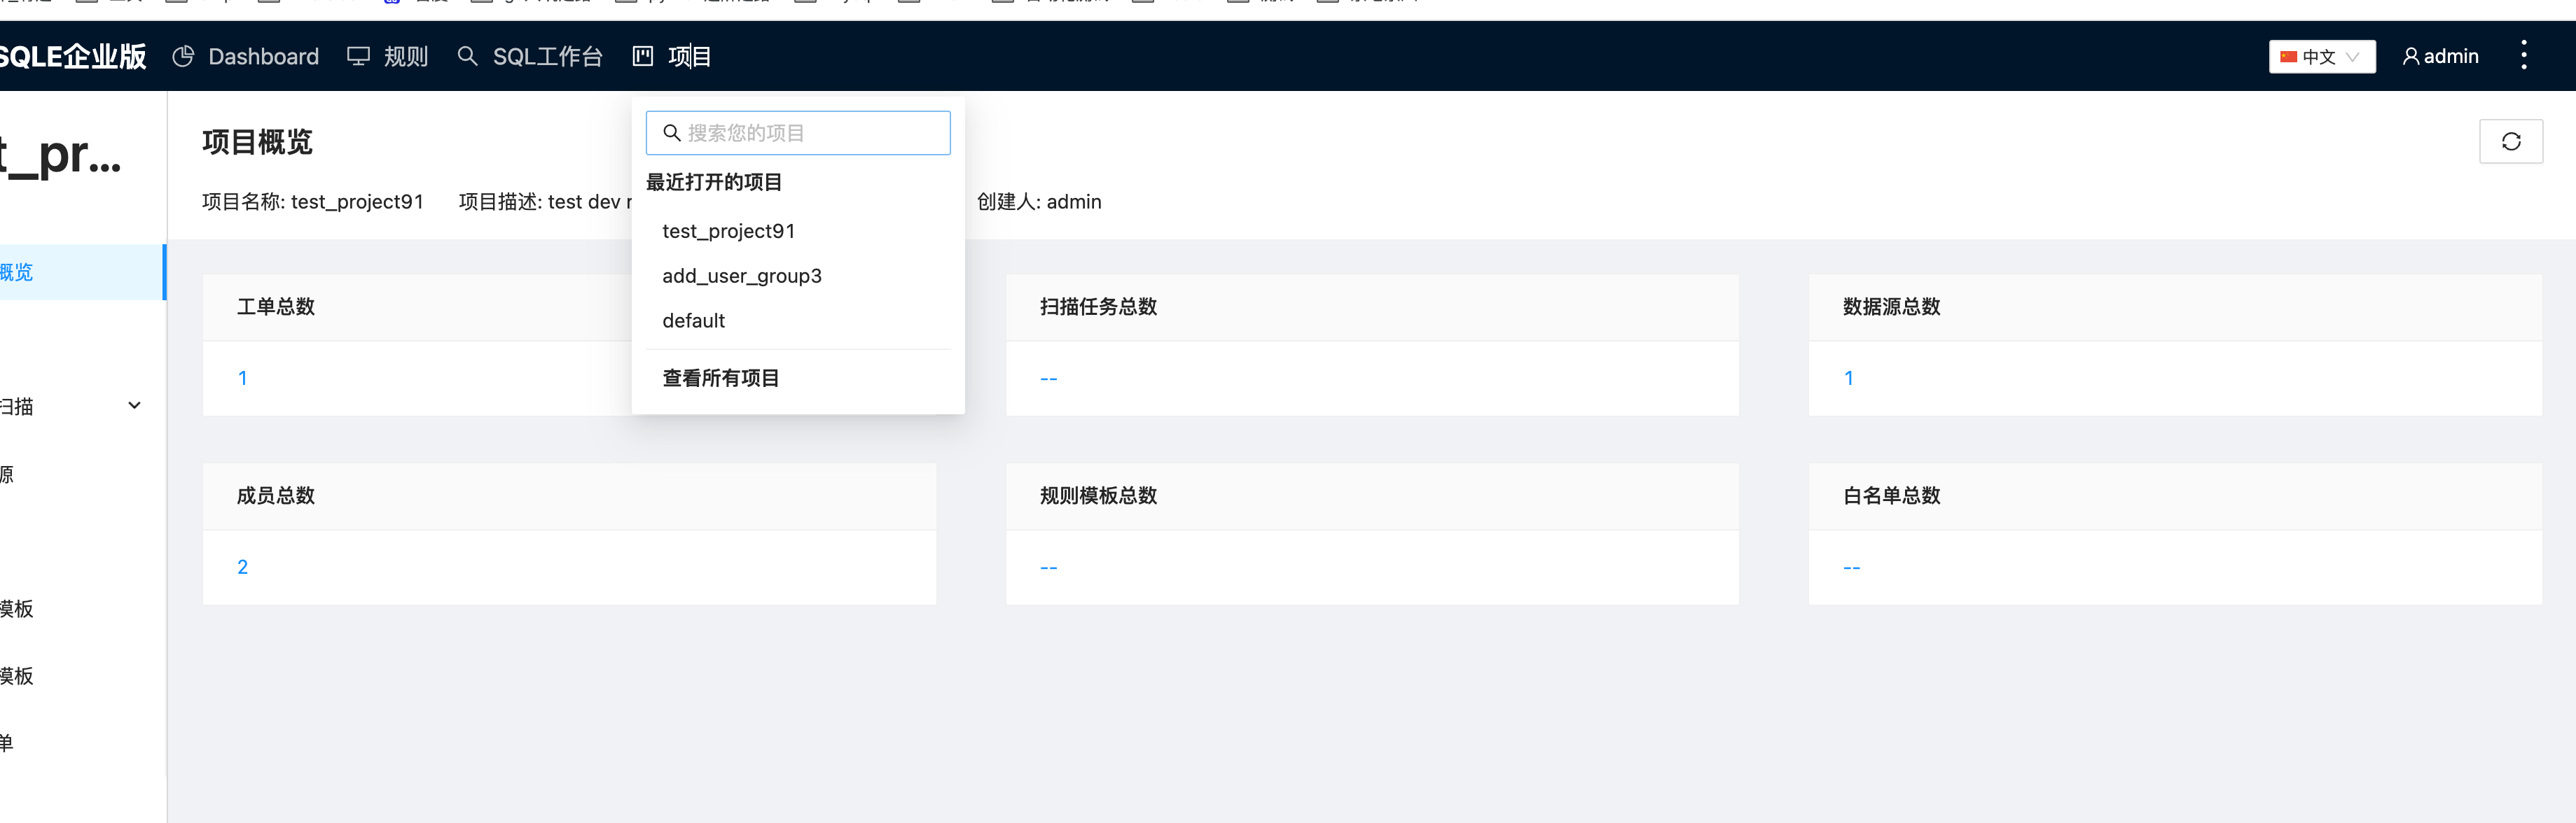
Task: Click the 扫描任务总数 dashes value
Action: coord(1048,379)
